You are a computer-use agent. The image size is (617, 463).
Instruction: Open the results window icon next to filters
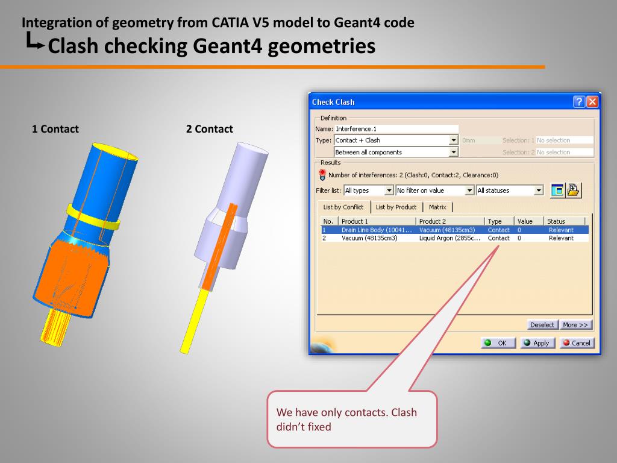pyautogui.click(x=557, y=190)
